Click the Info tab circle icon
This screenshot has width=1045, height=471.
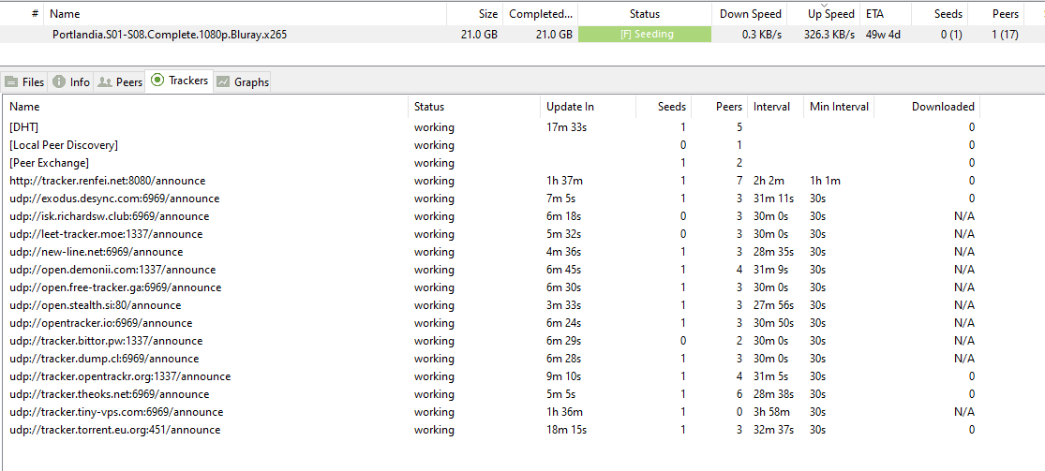click(x=59, y=82)
